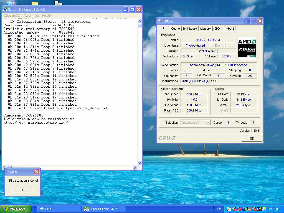Open the Help(H) menu in Super PI
284x213 pixels.
click(x=47, y=16)
